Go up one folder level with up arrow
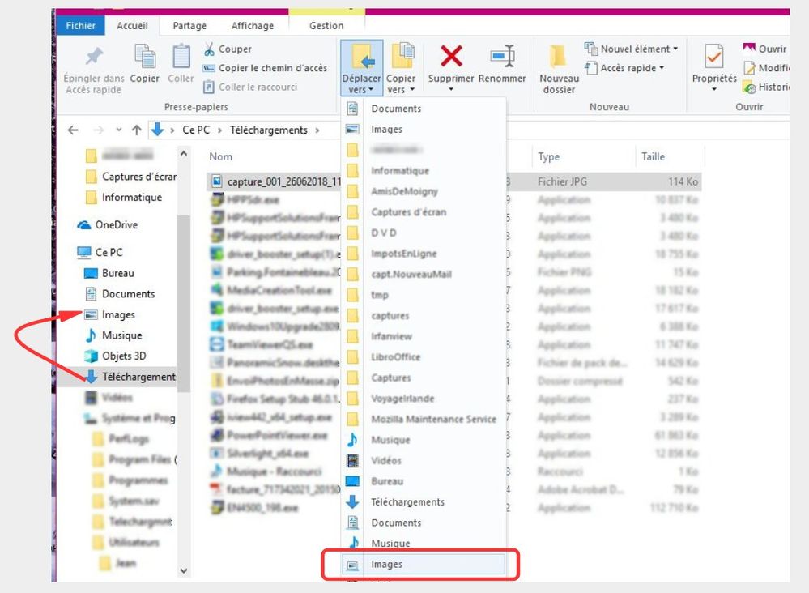The height and width of the screenshot is (593, 809). [x=136, y=130]
